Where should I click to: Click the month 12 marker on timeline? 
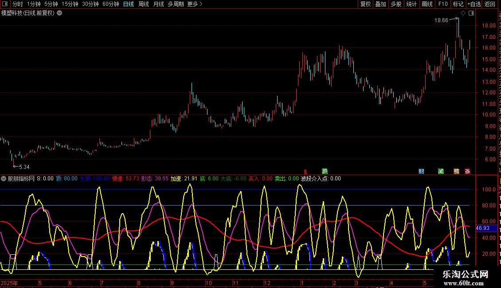pos(267,283)
